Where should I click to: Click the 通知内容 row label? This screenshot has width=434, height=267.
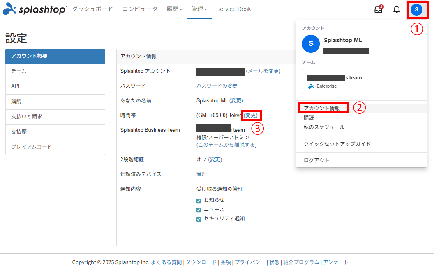(x=131, y=189)
